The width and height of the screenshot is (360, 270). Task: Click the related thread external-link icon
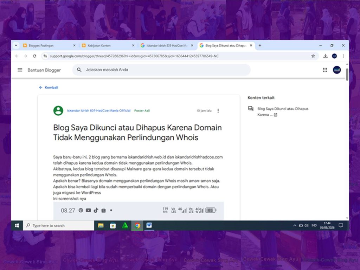276,115
